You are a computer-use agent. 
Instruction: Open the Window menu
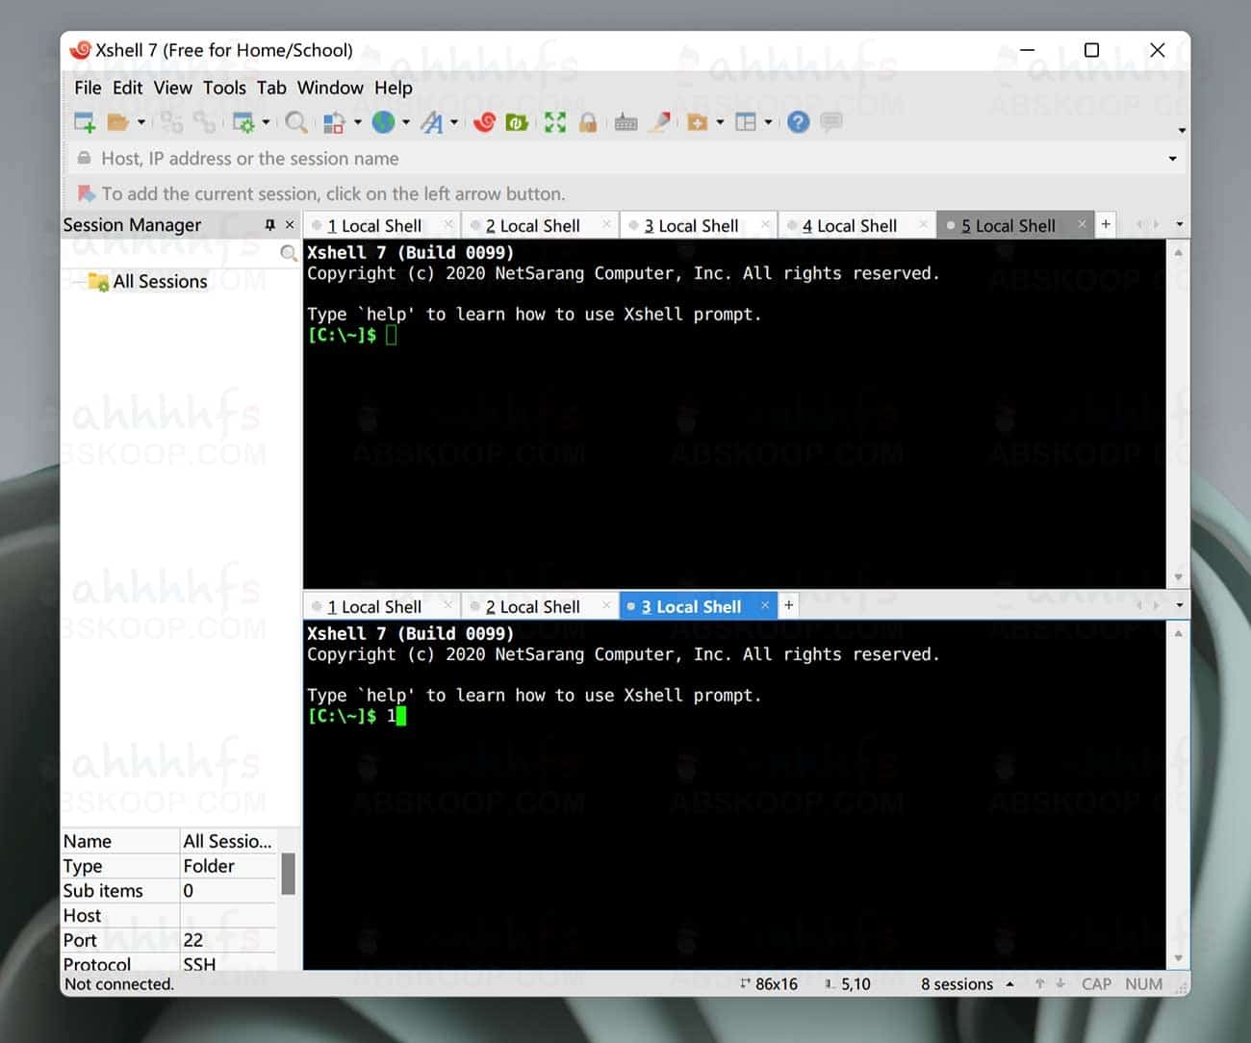click(330, 88)
